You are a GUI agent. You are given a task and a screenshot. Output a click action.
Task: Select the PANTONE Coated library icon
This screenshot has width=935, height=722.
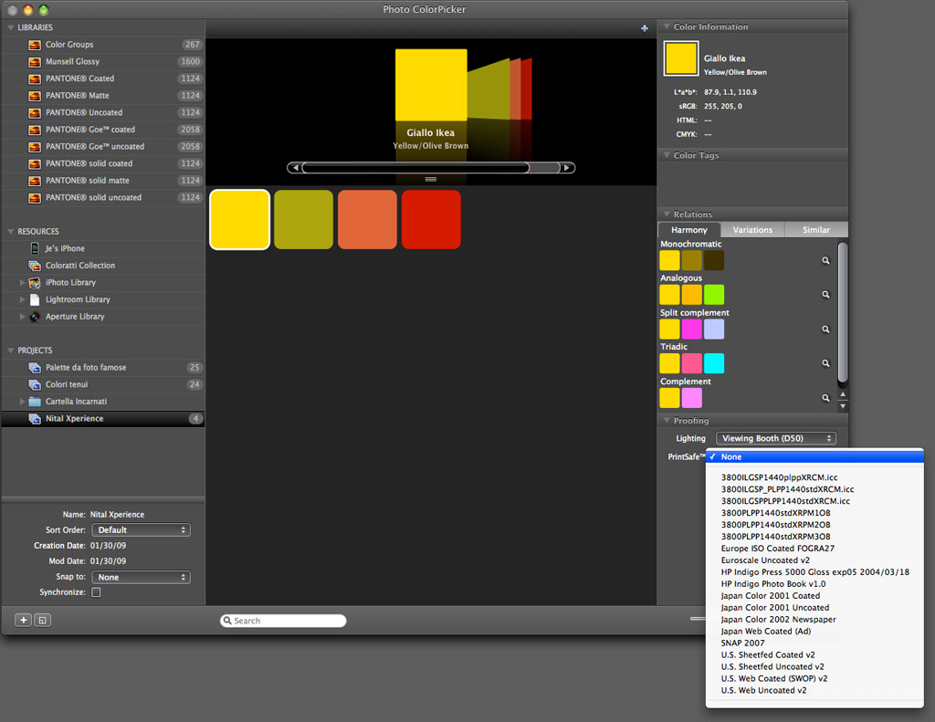click(x=35, y=78)
